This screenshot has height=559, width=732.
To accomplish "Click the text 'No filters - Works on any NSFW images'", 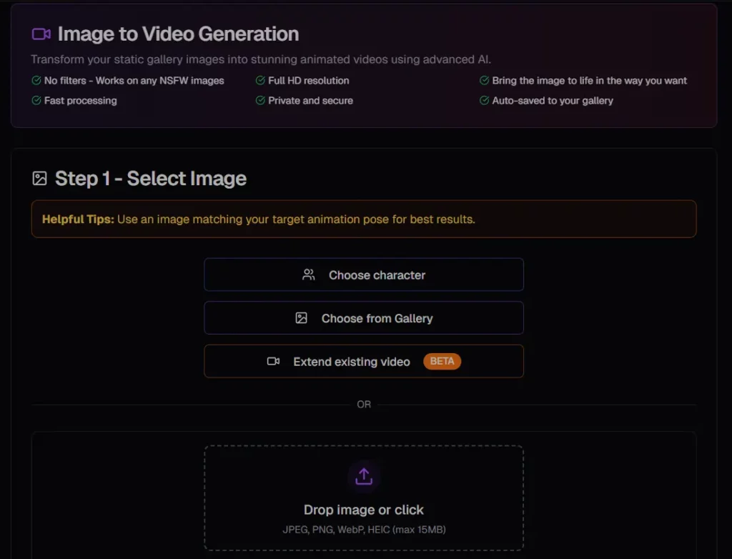I will click(134, 81).
